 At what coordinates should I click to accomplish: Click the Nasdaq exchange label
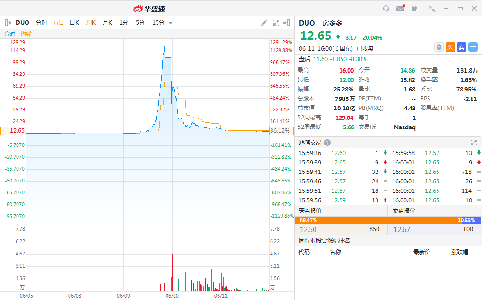click(405, 127)
